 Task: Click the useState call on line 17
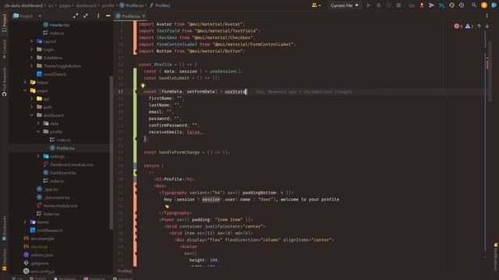(x=235, y=92)
